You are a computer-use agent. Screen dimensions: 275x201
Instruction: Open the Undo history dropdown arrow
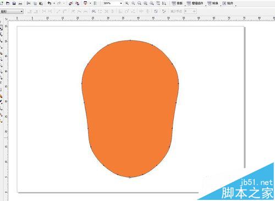(54, 3)
